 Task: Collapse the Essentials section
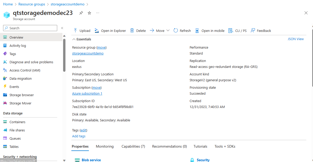tap(74, 39)
